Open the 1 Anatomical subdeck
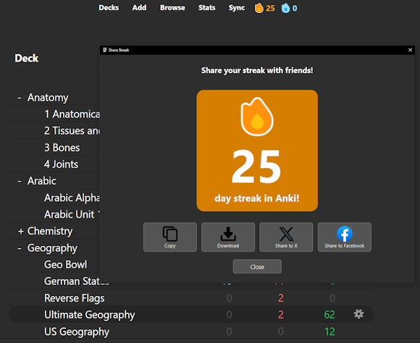 click(72, 115)
